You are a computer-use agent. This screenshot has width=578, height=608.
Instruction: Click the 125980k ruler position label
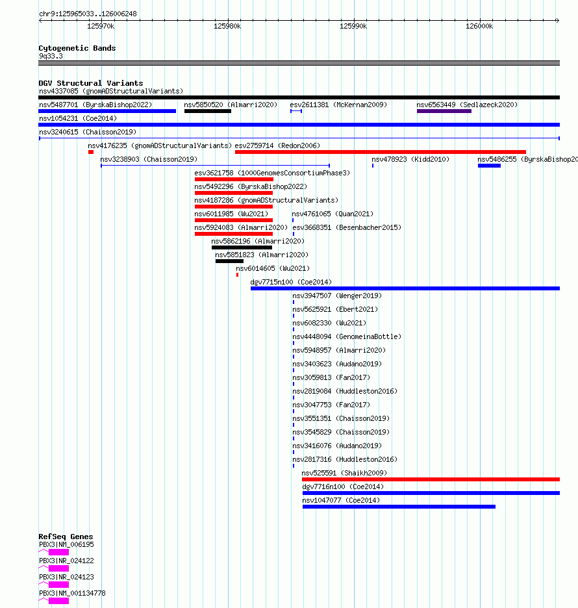click(227, 27)
